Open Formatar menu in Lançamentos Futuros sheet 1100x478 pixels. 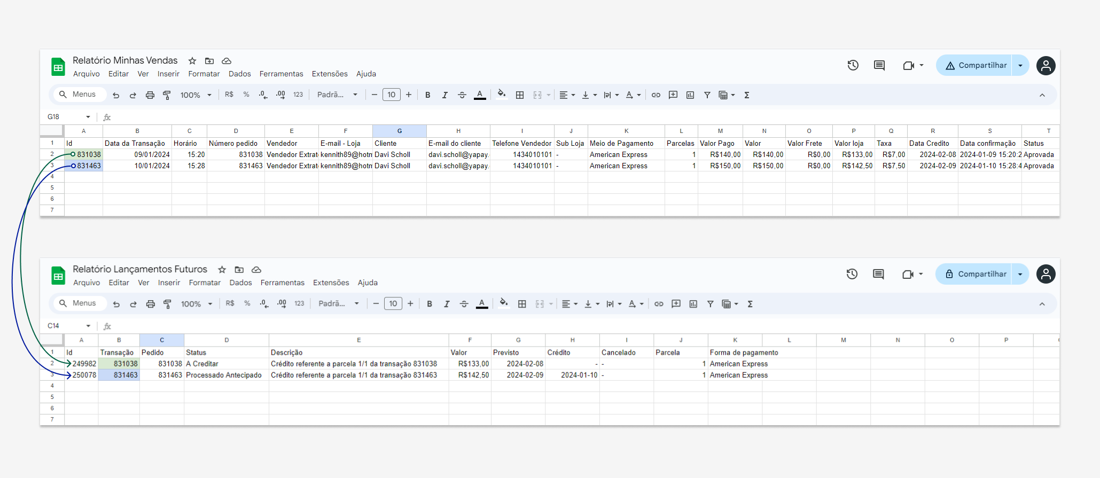pos(205,283)
